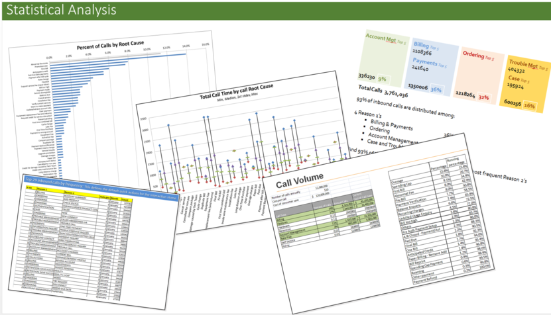Click the Total Call Time by call Root Cause title
This screenshot has width=551, height=315.
(237, 91)
